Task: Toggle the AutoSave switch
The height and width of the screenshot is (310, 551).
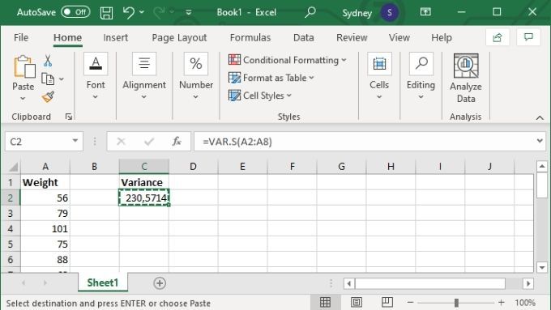Action: (x=75, y=12)
